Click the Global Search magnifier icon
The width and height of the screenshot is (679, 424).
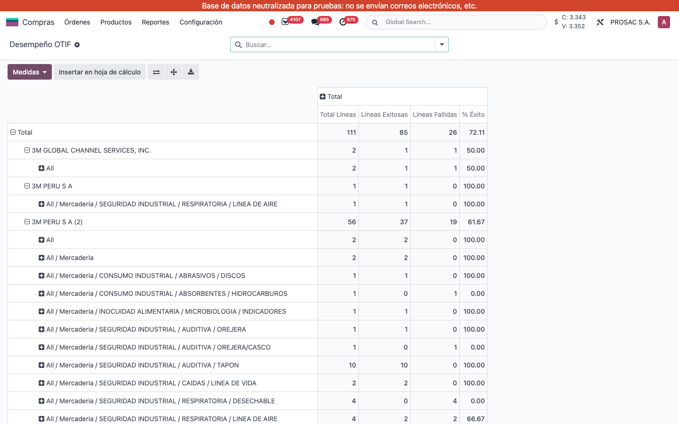pyautogui.click(x=375, y=22)
